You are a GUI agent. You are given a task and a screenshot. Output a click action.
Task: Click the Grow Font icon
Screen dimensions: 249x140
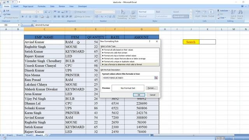pyautogui.click(x=46, y=12)
